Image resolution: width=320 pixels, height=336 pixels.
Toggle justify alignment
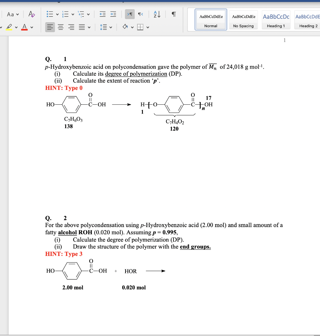(81, 27)
